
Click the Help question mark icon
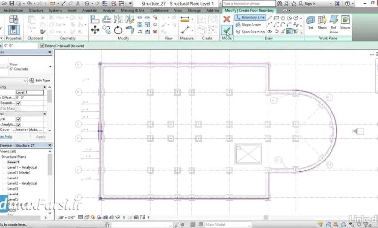[x=347, y=3]
